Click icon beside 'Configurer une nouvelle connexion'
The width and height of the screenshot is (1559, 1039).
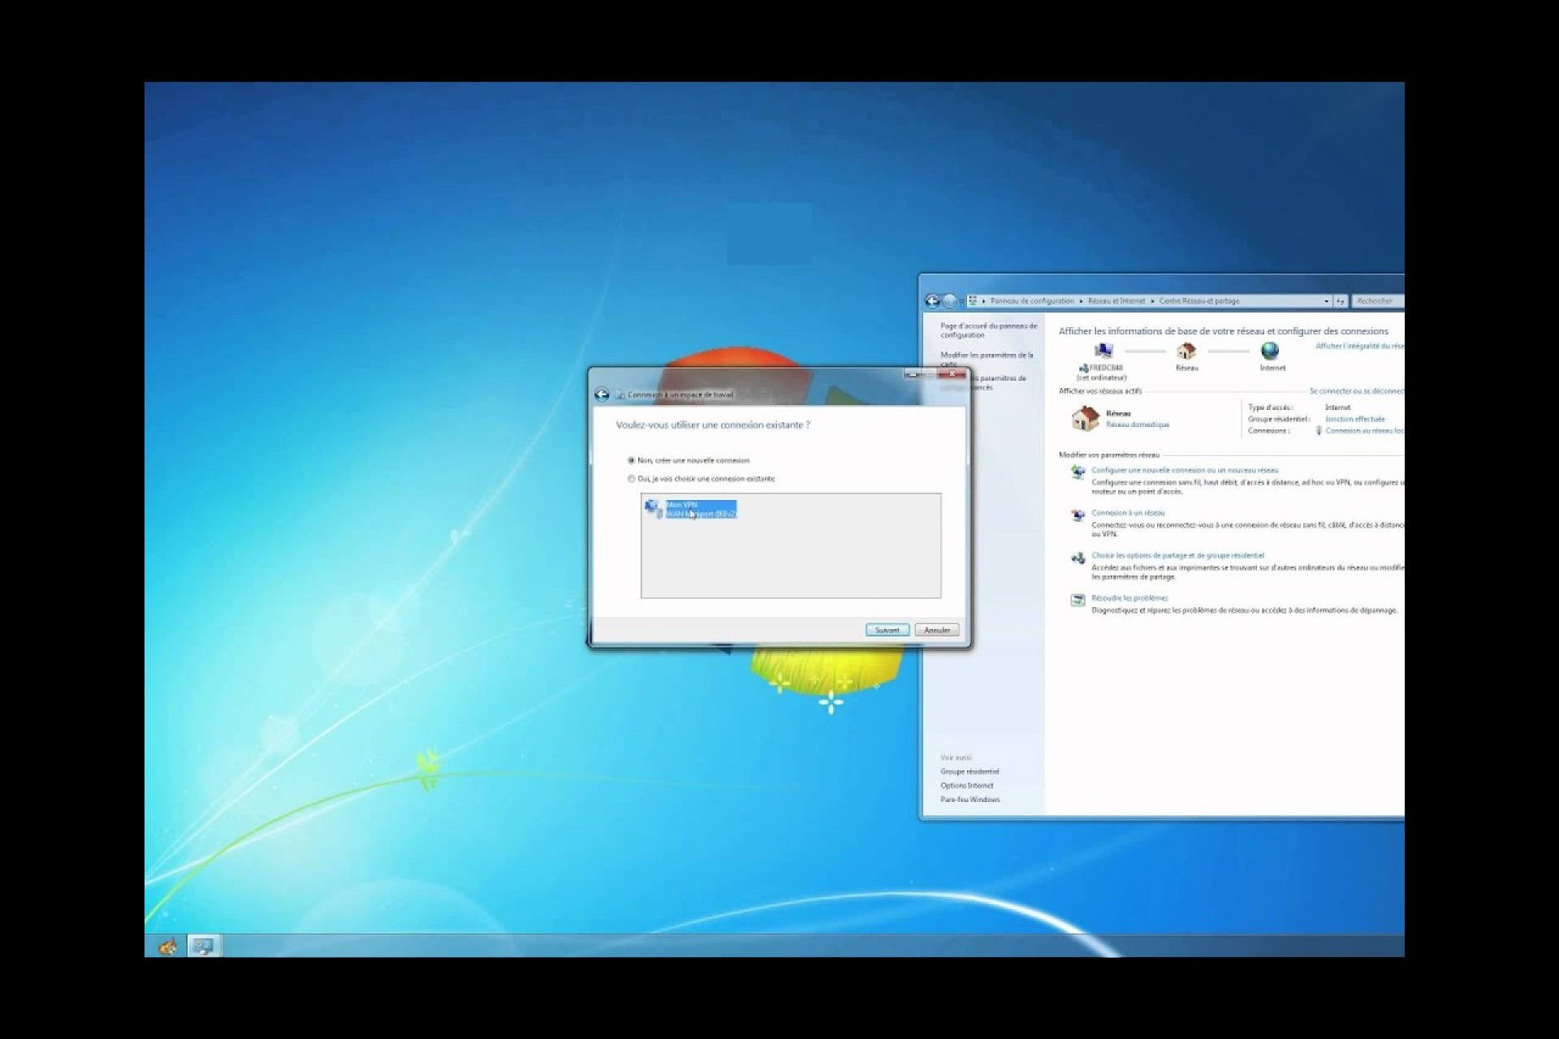click(x=1077, y=472)
